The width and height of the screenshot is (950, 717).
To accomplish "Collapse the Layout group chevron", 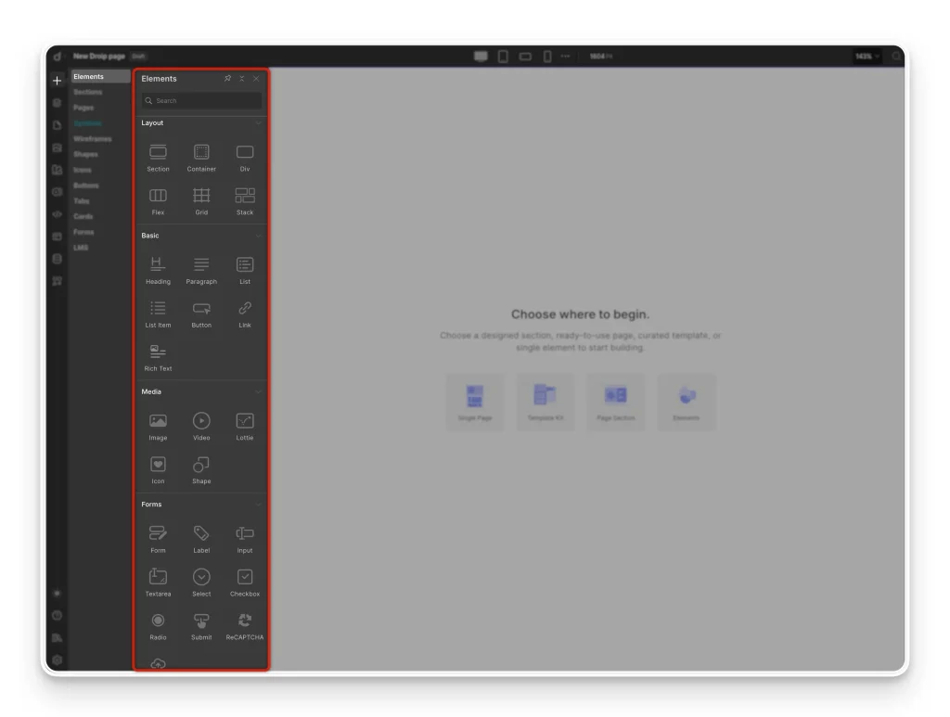I will tap(258, 123).
